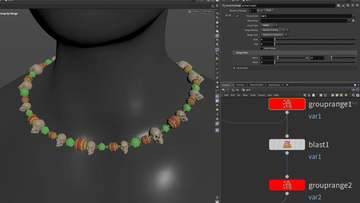Image resolution: width=360 pixels, height=203 pixels.
Task: Click the network back arrow icon
Action: click(x=223, y=90)
